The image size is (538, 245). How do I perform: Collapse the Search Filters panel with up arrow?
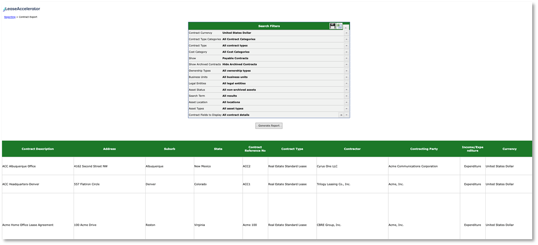(x=346, y=27)
